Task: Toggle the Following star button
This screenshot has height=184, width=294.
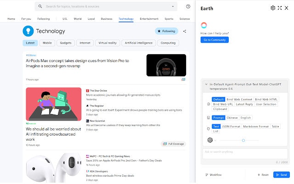Action: (x=166, y=31)
